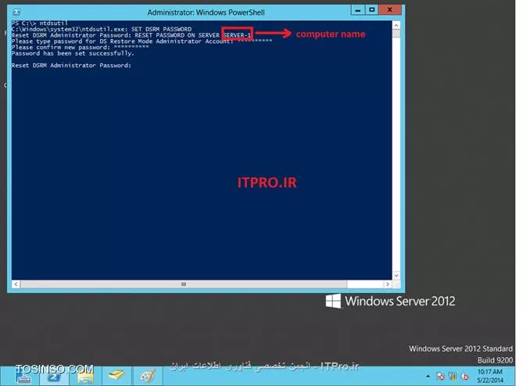The width and height of the screenshot is (530, 386).
Task: Click the "SET DSRM PASSWORD" command line
Action: (102, 29)
